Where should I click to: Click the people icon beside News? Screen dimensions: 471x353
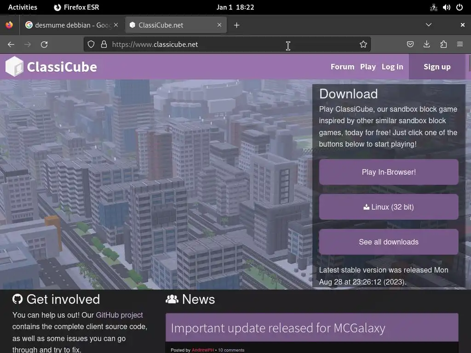click(x=172, y=299)
